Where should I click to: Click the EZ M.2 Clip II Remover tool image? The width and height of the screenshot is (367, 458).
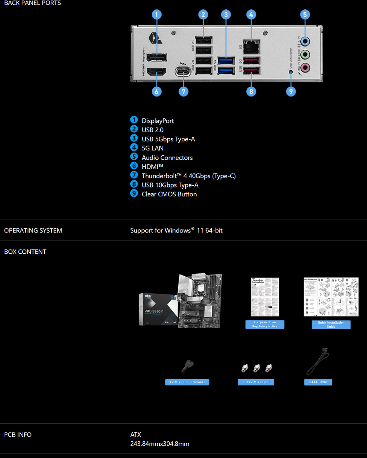[187, 366]
